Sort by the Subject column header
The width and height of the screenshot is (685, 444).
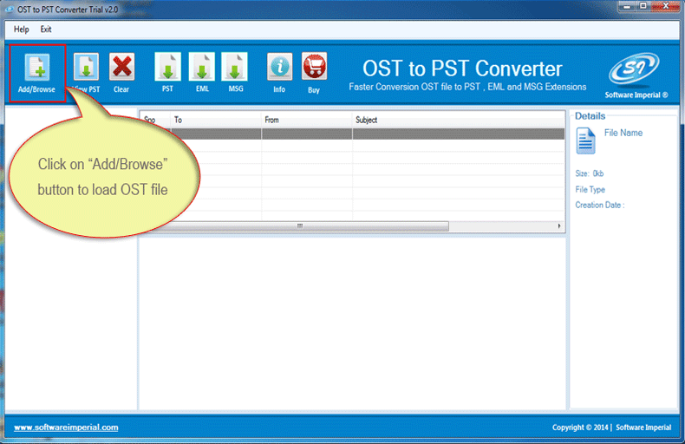459,120
